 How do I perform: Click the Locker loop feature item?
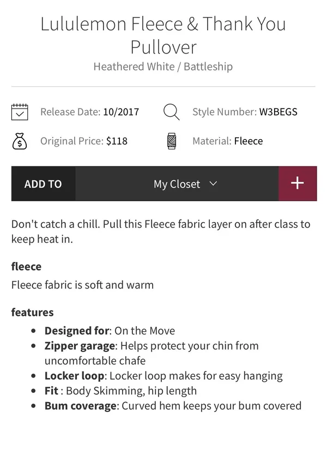[163, 376]
